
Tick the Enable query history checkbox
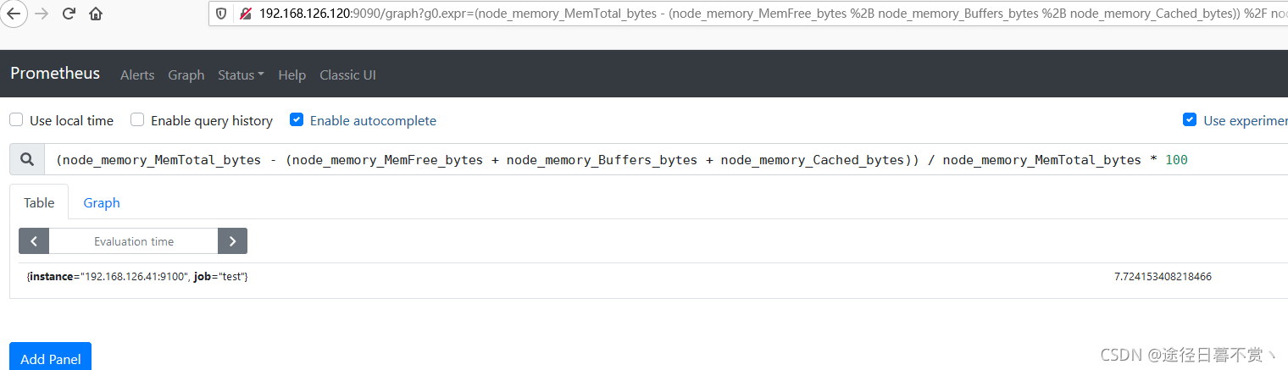[x=137, y=120]
